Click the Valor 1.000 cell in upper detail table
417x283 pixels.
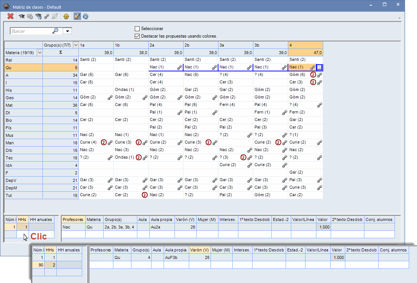pyautogui.click(x=323, y=227)
